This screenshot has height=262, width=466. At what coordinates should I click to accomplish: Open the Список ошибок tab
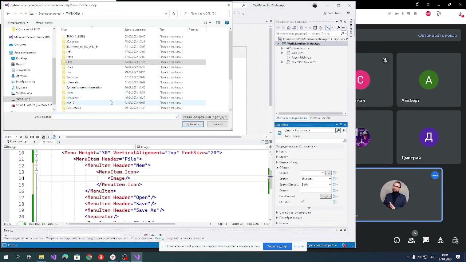tap(142, 238)
